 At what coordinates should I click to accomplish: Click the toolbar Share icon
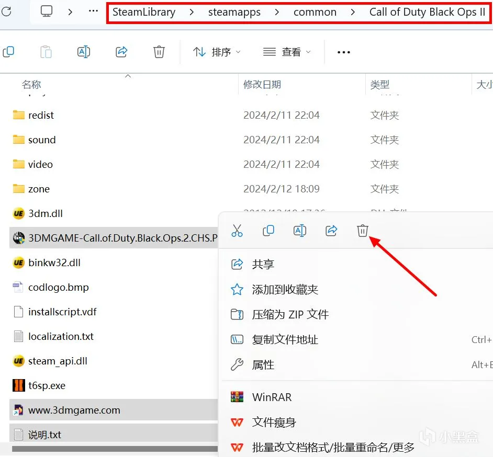(121, 52)
